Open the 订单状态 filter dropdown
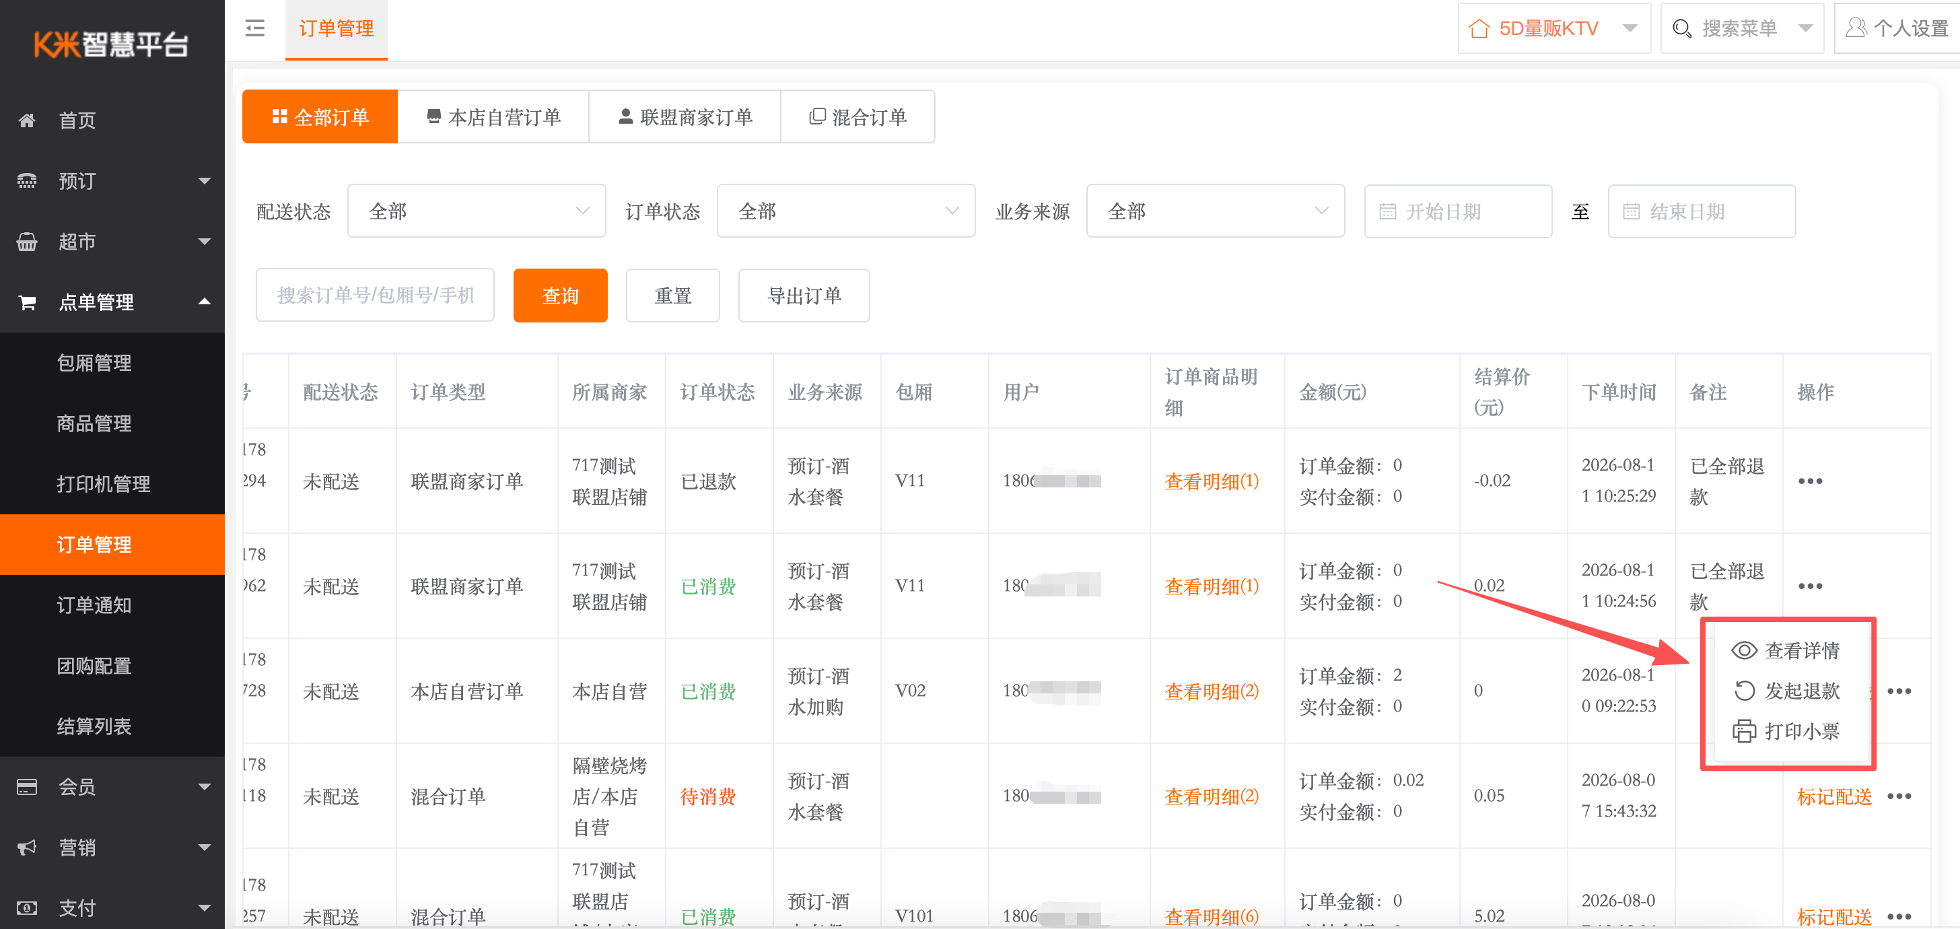1960x929 pixels. (x=846, y=211)
